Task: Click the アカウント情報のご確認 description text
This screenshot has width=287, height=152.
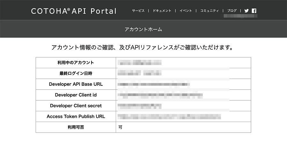Action: point(143,47)
